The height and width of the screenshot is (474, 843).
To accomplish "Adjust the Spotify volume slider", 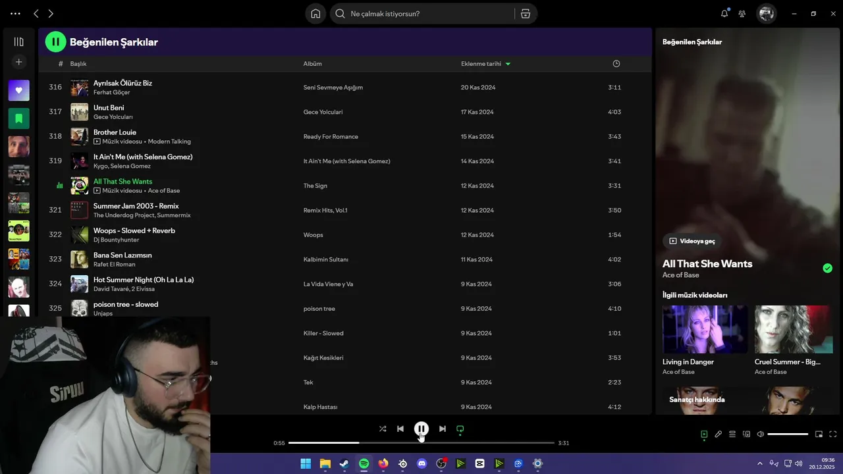I will pyautogui.click(x=788, y=434).
